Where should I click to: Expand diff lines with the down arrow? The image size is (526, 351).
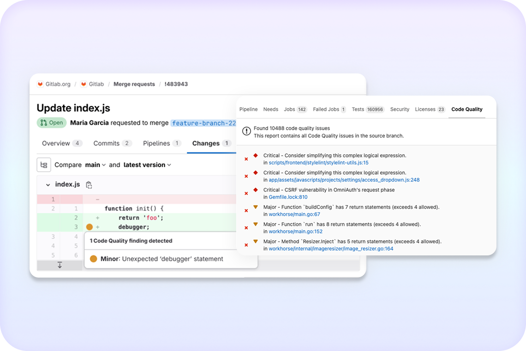[60, 265]
